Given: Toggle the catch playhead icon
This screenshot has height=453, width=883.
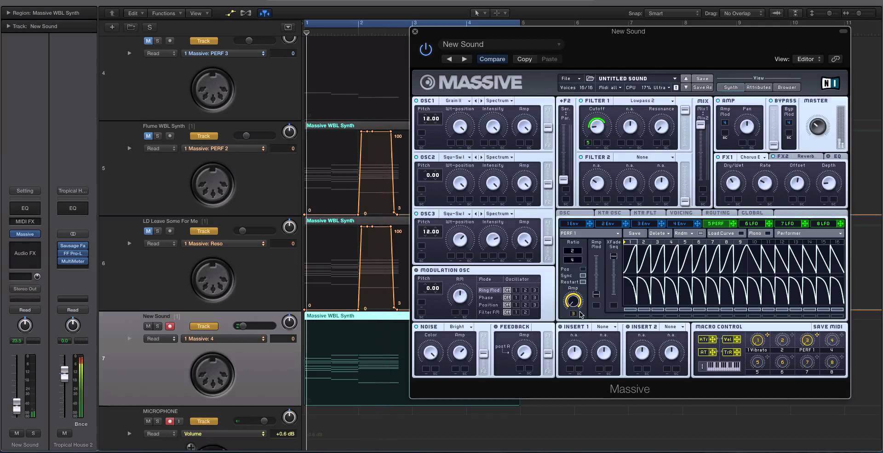Looking at the screenshot, I should pyautogui.click(x=264, y=13).
